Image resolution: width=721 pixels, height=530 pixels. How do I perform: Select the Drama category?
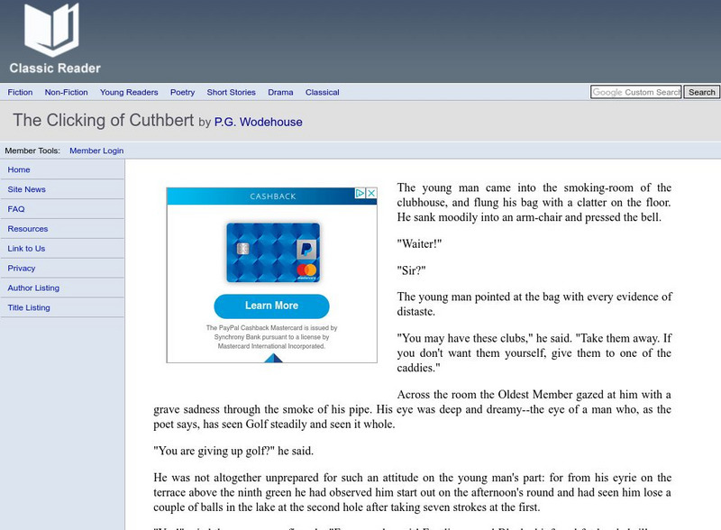(280, 92)
